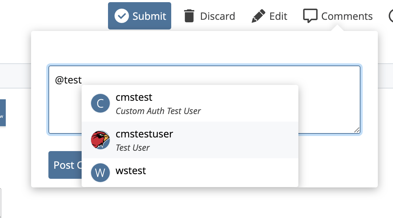This screenshot has height=218, width=393.
Task: Click the Custom Auth Test User subtitle
Action: pos(158,111)
